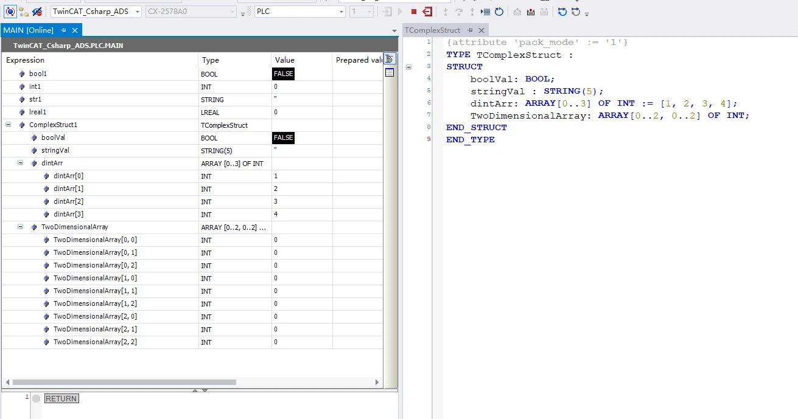The image size is (798, 419).
Task: Set breakpoint circle beside RETURN
Action: 36,398
